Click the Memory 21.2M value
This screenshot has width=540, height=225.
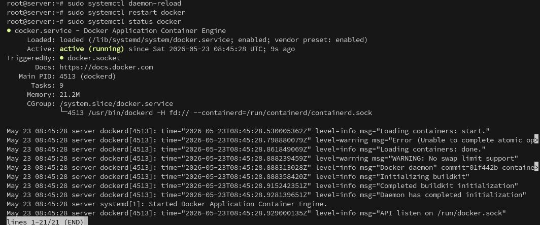(x=70, y=94)
